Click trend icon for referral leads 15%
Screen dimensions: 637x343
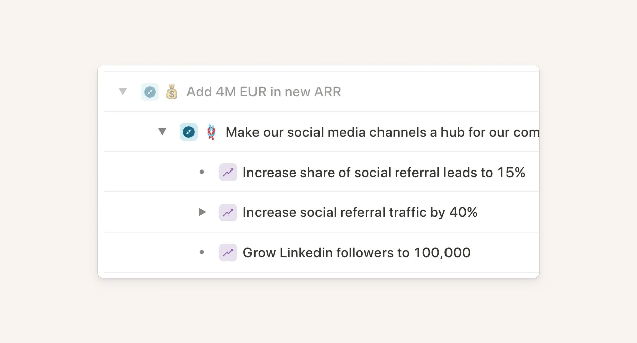(x=228, y=172)
